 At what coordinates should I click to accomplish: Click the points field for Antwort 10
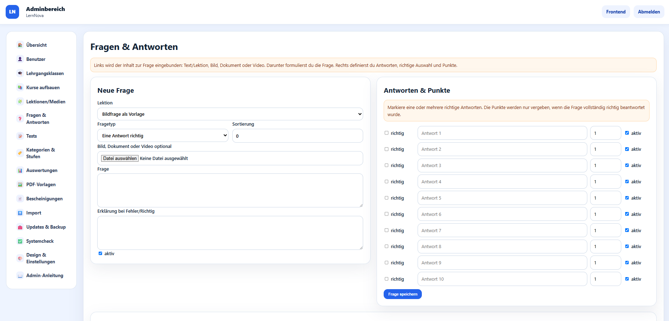click(605, 279)
